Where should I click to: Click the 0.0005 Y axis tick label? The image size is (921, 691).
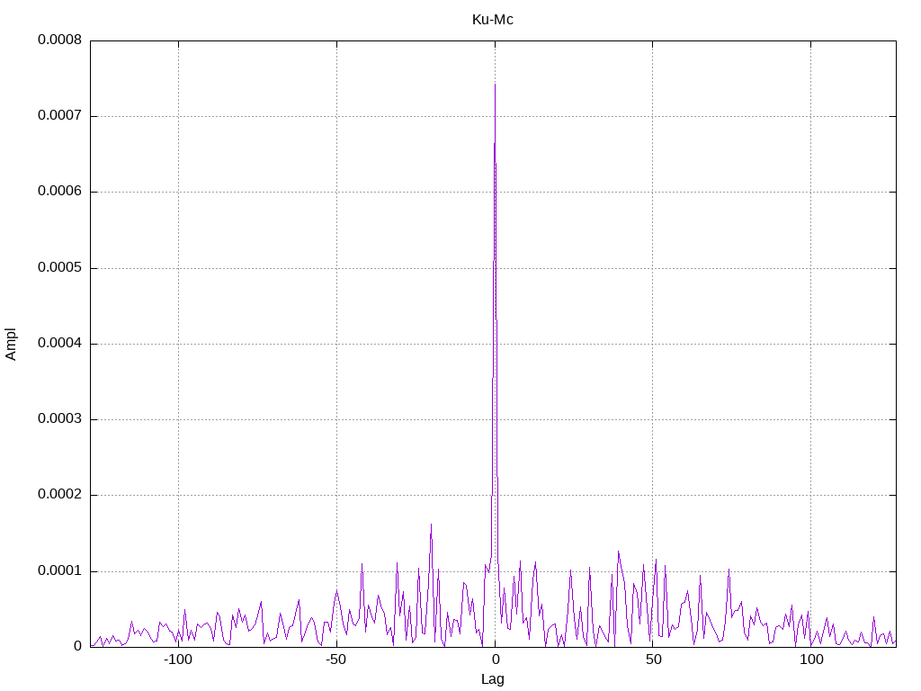point(59,268)
